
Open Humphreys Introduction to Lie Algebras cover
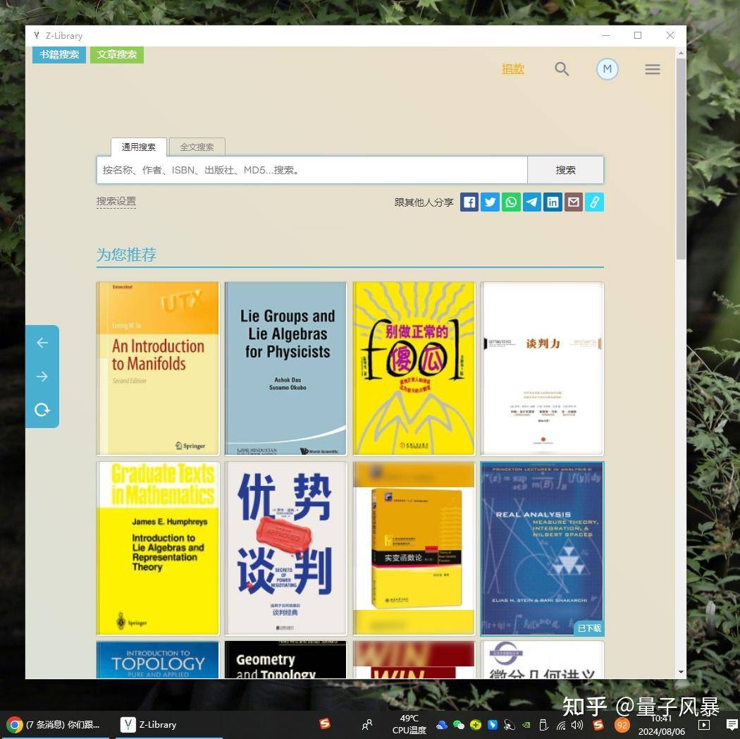[x=158, y=548]
